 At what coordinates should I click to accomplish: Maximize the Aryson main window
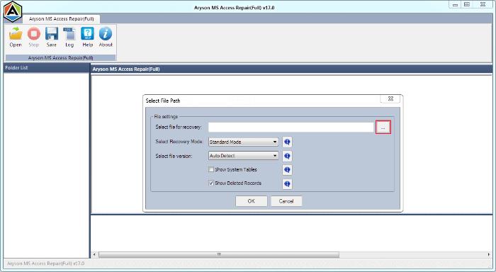tap(467, 4)
